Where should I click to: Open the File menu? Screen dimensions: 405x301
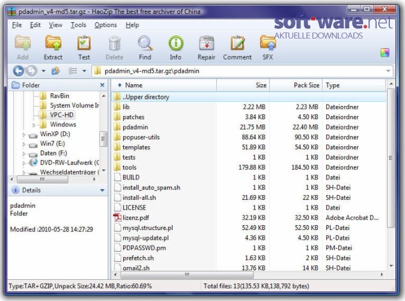(17, 25)
